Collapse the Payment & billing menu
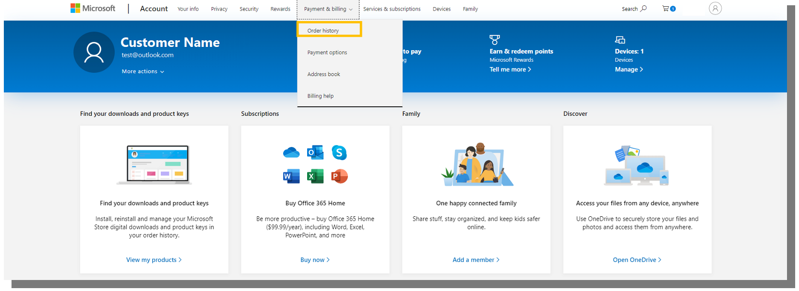Screen dimensions: 799x291 [328, 9]
